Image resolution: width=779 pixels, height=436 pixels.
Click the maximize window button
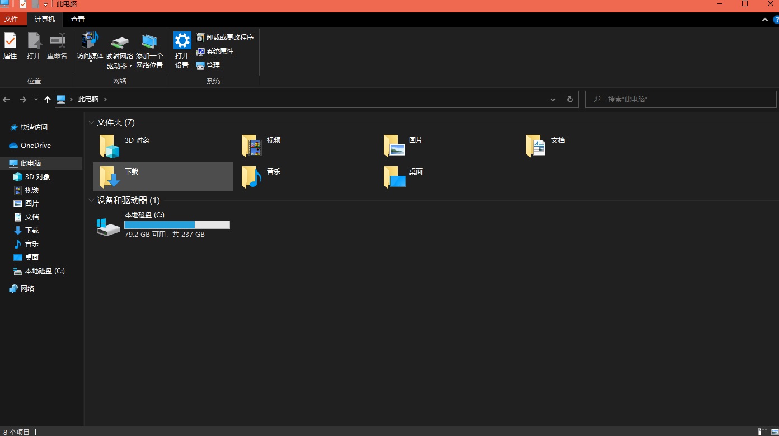tap(745, 4)
